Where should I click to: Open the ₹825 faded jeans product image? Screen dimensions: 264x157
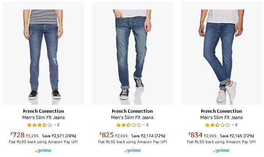point(132,53)
